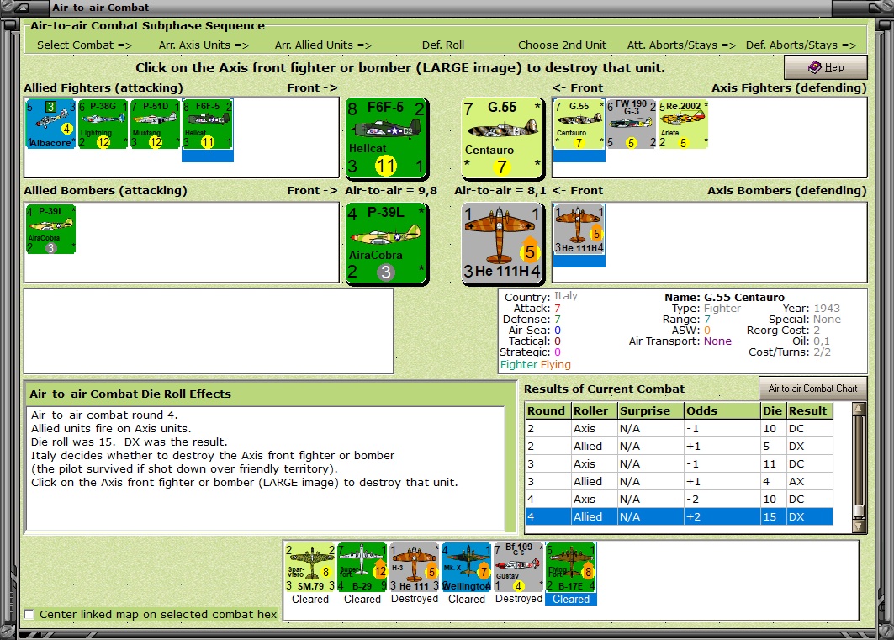Click the Roller column header
The height and width of the screenshot is (640, 894).
click(594, 411)
